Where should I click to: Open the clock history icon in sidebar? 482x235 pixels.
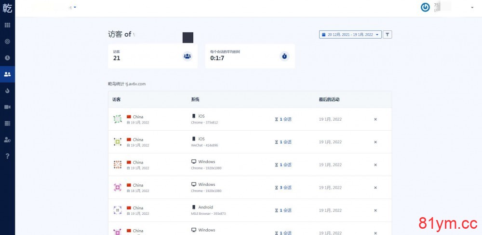click(7, 58)
